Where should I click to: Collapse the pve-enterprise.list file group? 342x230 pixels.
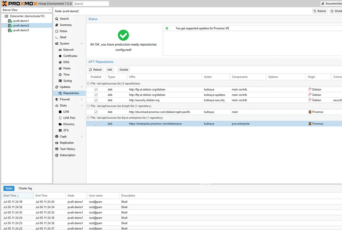pyautogui.click(x=88, y=118)
